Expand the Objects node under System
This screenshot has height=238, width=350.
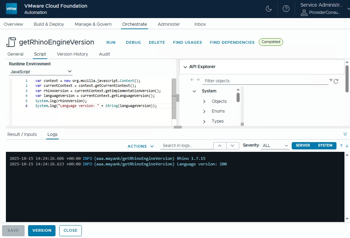205,101
